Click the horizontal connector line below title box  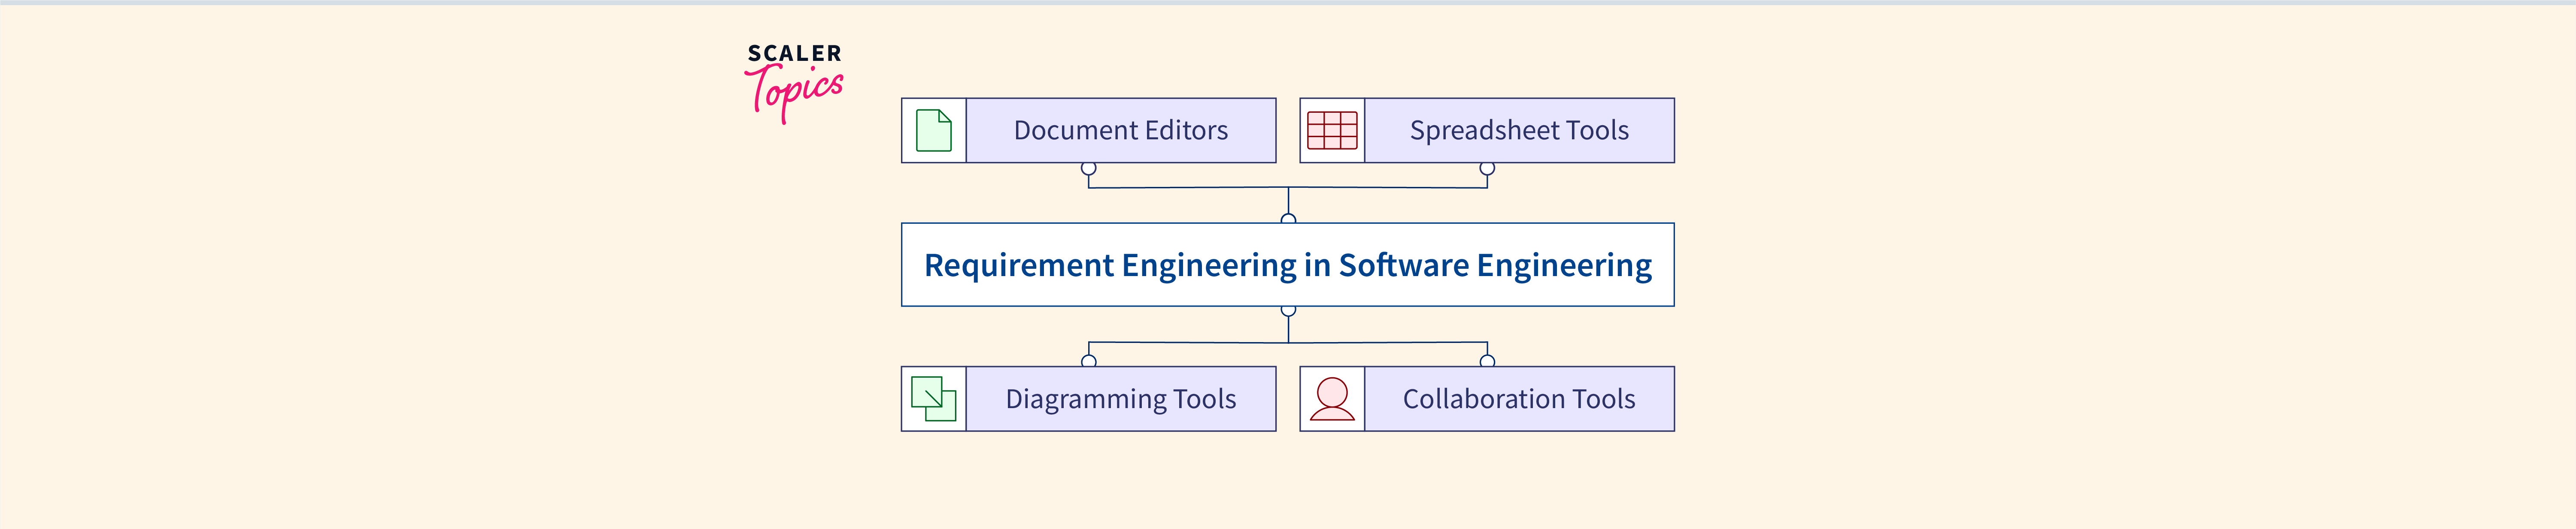1190,343
